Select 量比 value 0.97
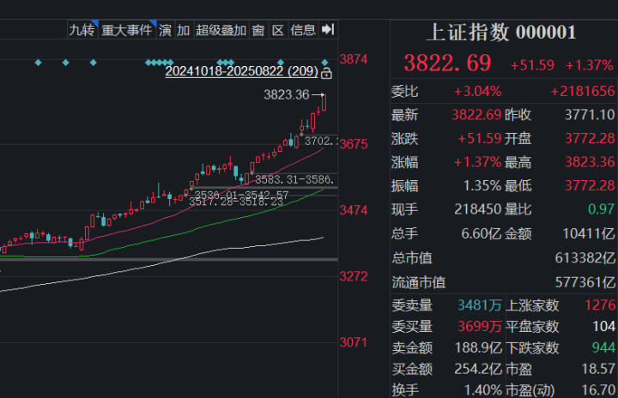Screen dimensions: 618x398 tap(601, 209)
